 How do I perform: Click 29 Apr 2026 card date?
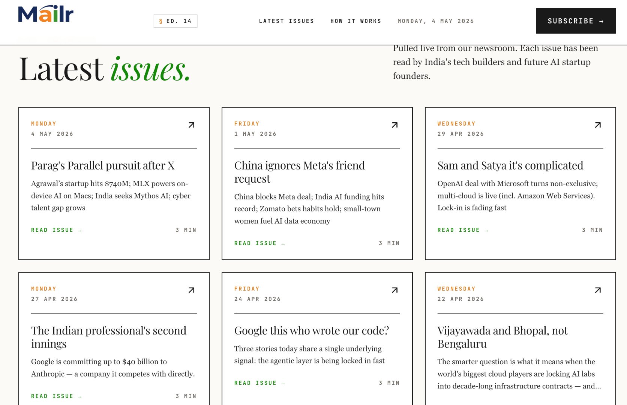pos(460,134)
